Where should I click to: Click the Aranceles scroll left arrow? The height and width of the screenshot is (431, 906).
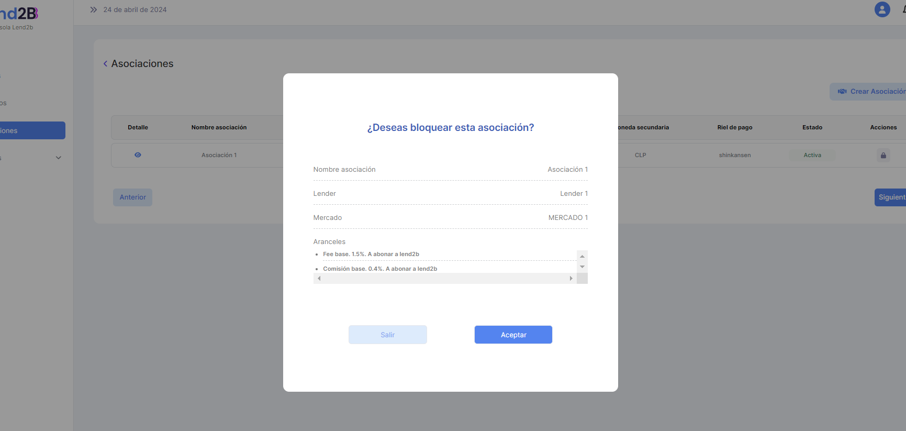[x=319, y=279]
